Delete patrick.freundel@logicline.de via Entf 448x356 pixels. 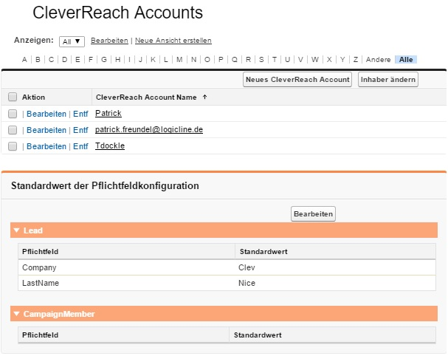pyautogui.click(x=80, y=130)
